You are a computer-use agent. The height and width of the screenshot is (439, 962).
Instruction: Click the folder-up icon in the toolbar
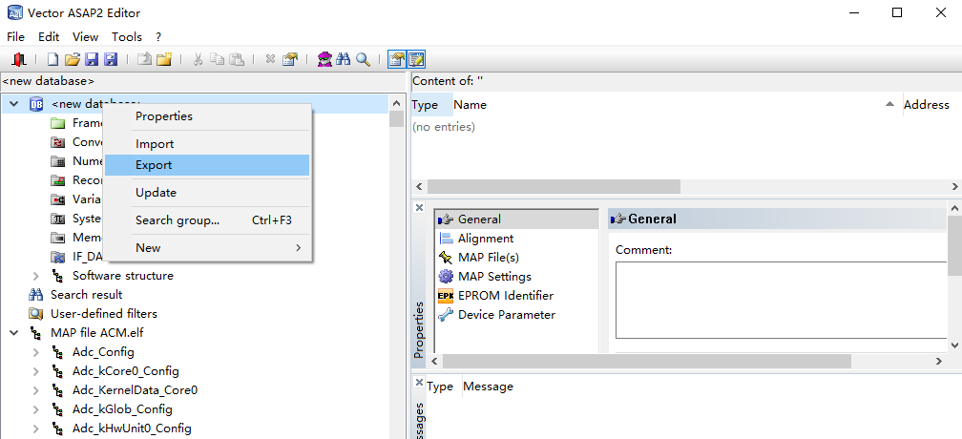coord(145,59)
